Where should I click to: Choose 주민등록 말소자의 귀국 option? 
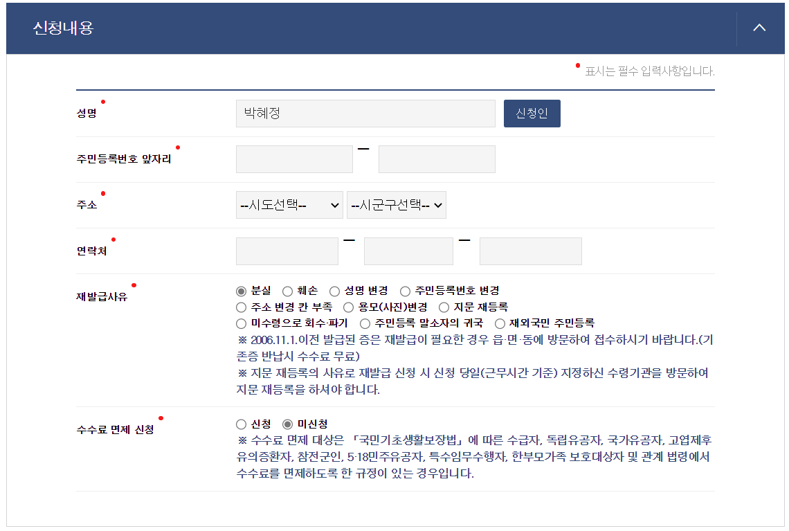[365, 323]
